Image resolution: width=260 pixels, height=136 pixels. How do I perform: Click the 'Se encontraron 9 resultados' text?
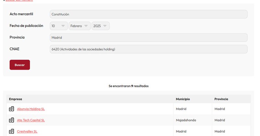click(x=128, y=86)
